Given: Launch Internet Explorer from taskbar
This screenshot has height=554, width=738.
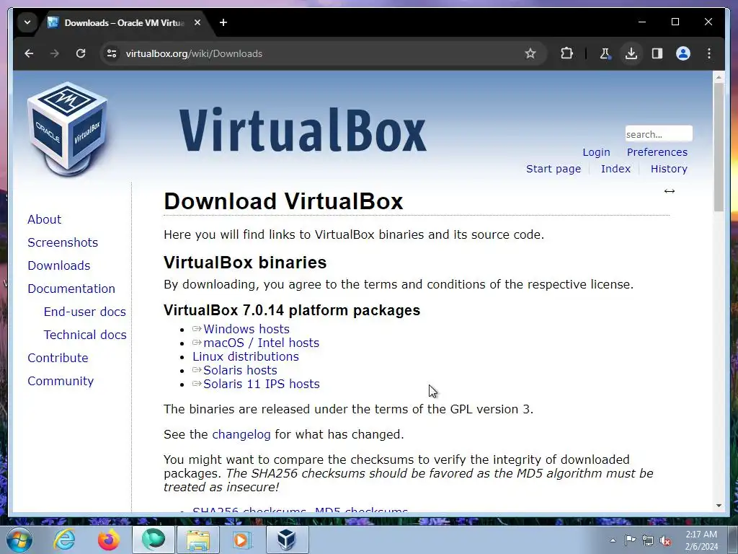Looking at the screenshot, I should 64,540.
